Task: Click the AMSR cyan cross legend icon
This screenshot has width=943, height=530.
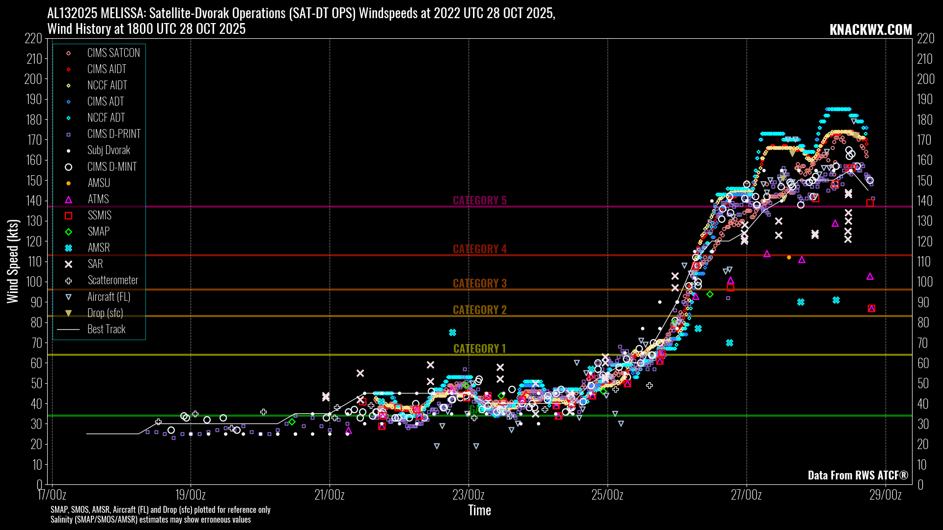Action: click(69, 248)
